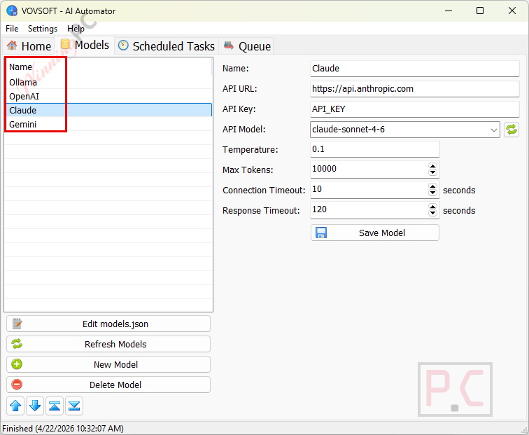Focus the API URL field
This screenshot has width=529, height=435.
point(415,89)
